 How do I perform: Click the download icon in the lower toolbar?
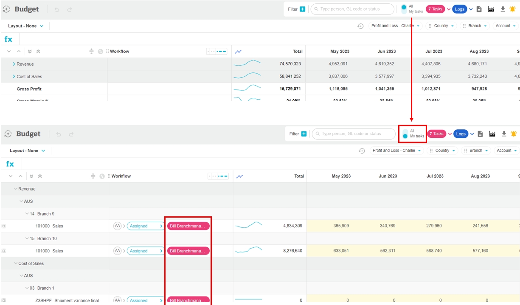click(504, 134)
